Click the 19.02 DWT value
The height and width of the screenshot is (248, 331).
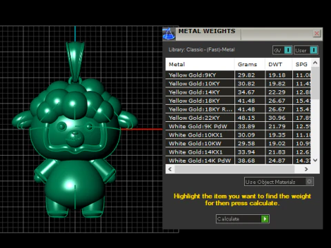click(x=277, y=143)
